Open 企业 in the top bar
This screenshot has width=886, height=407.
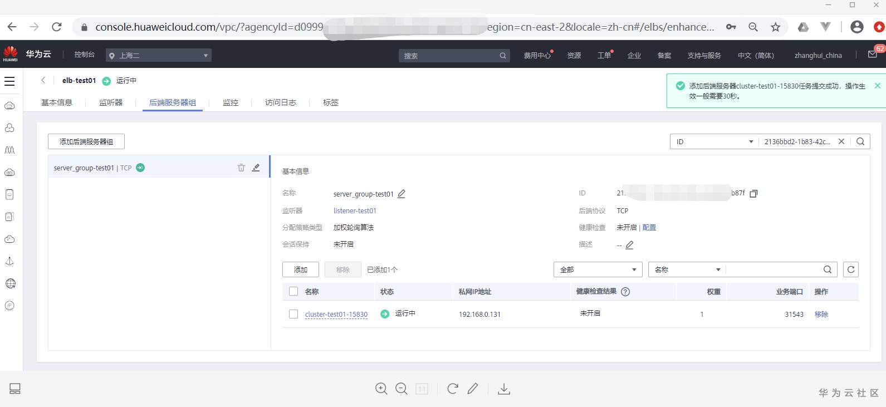(634, 55)
